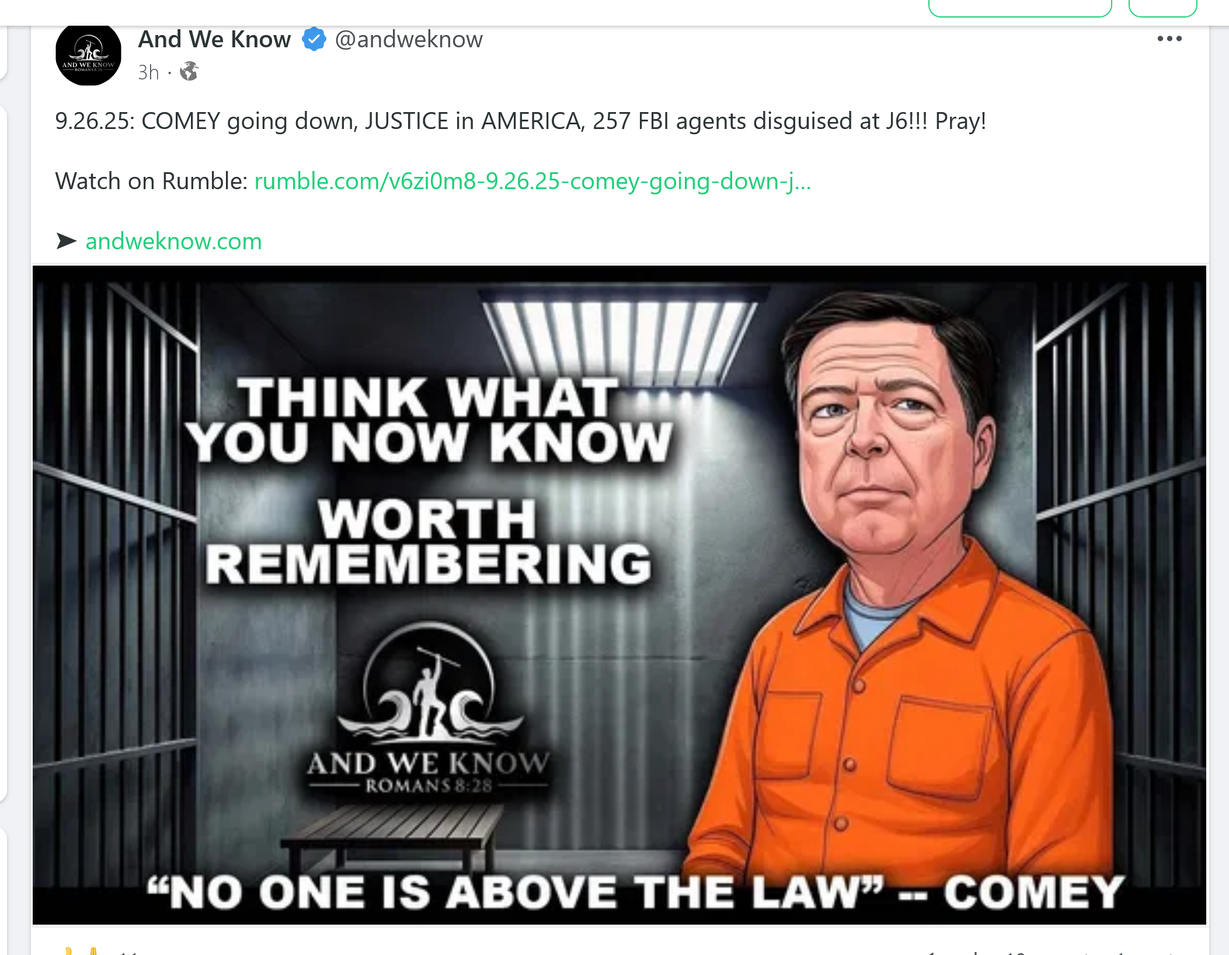Select the And We Know display name
The image size is (1229, 955).
[x=214, y=39]
